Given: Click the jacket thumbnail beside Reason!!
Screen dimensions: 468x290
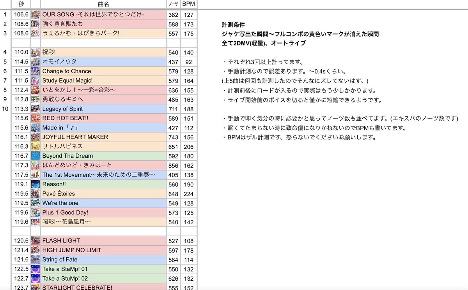Looking at the screenshot, I should [x=35, y=184].
